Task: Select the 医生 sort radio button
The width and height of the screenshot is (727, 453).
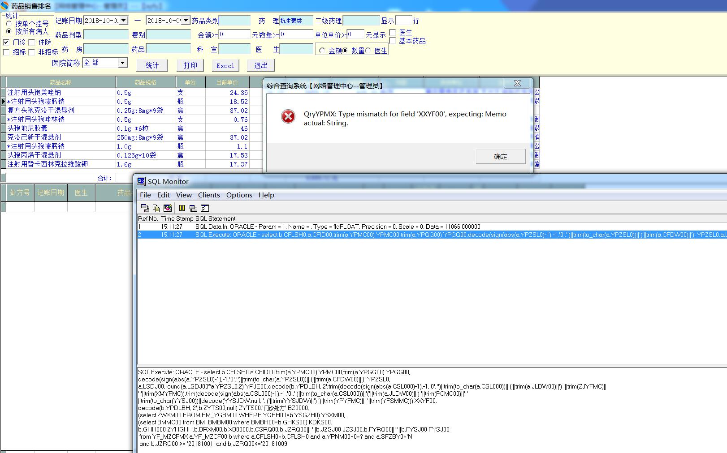Action: [x=368, y=51]
